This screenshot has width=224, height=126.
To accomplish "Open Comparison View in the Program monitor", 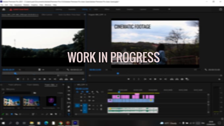I will tap(187, 79).
